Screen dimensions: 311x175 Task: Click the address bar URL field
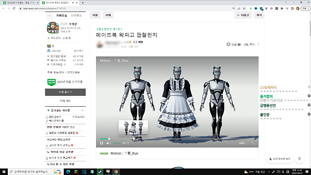[125, 8]
